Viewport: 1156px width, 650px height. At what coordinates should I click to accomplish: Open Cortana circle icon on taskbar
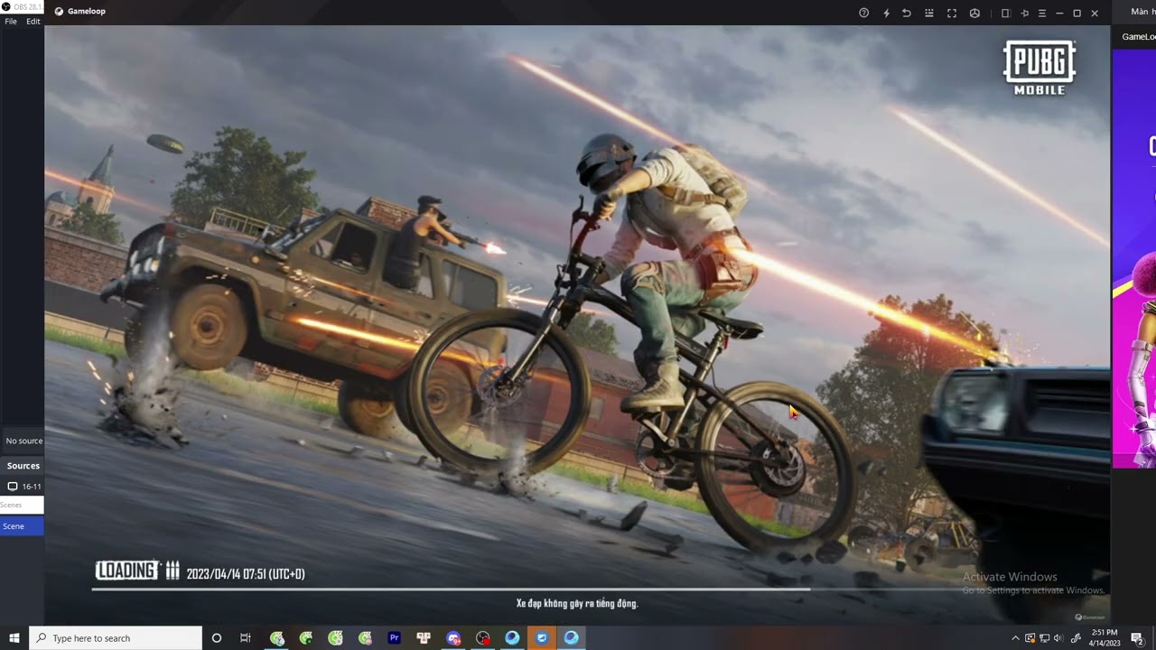216,638
